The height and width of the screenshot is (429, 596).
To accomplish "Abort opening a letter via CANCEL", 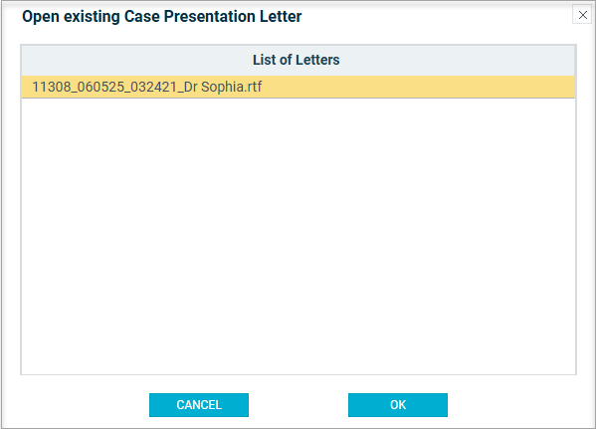I will point(199,405).
